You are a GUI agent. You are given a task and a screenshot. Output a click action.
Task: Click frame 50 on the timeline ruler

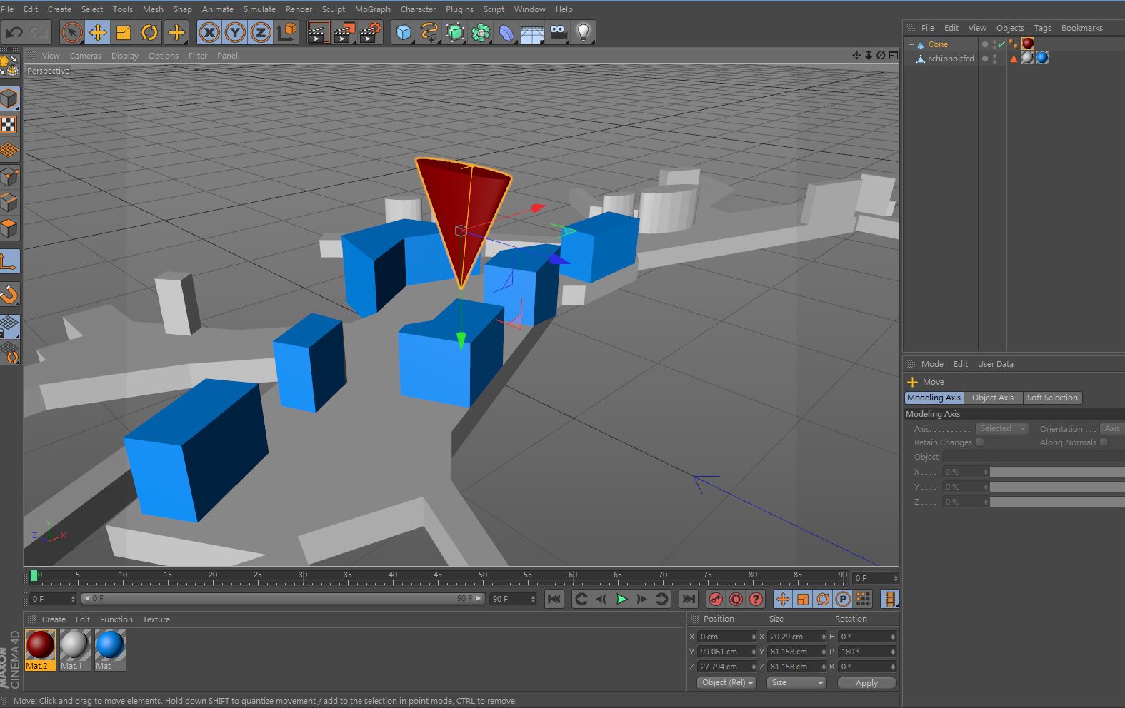[x=483, y=575]
